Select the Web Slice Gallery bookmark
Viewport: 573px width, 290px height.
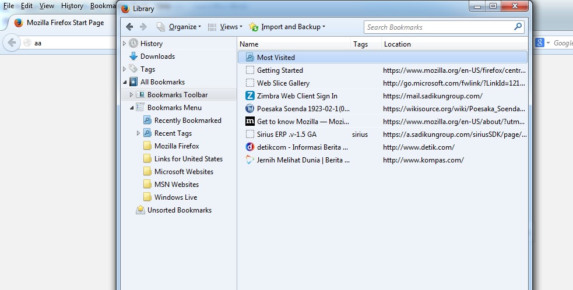coord(382,83)
